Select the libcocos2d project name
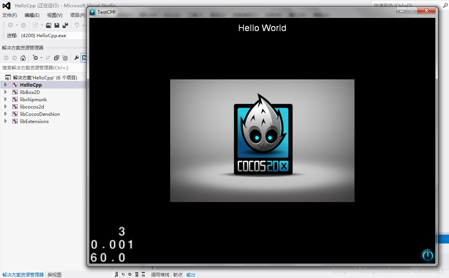 tap(32, 107)
